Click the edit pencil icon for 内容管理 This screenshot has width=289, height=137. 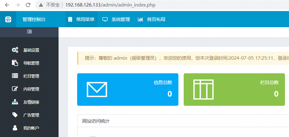pyautogui.click(x=15, y=89)
